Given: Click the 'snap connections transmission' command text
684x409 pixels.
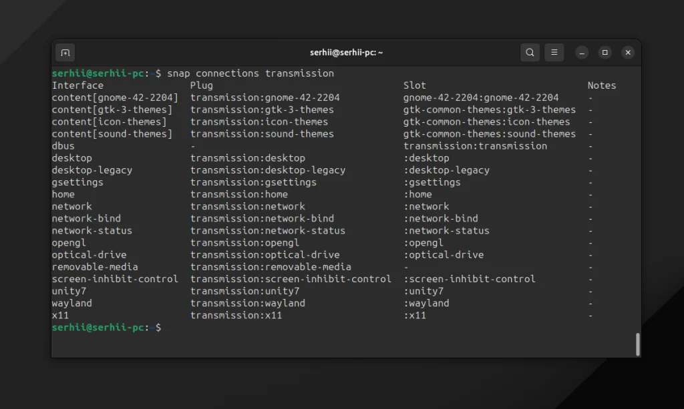Looking at the screenshot, I should 250,73.
